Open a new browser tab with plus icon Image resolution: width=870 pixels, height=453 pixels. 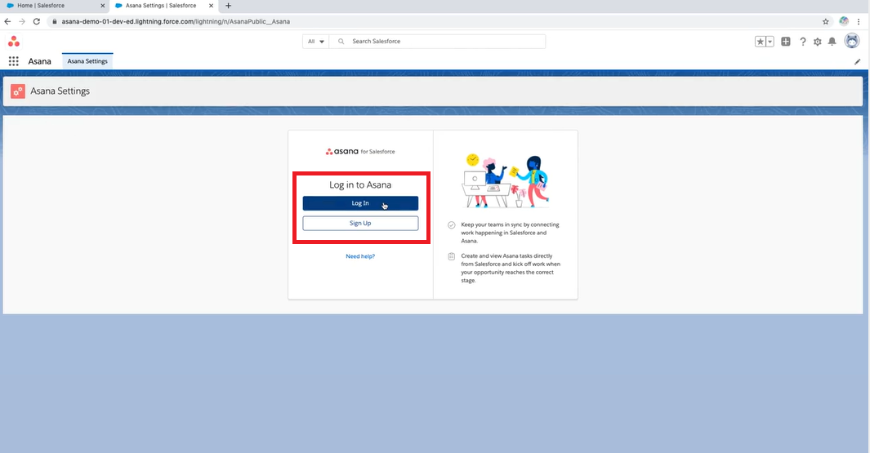click(x=228, y=6)
